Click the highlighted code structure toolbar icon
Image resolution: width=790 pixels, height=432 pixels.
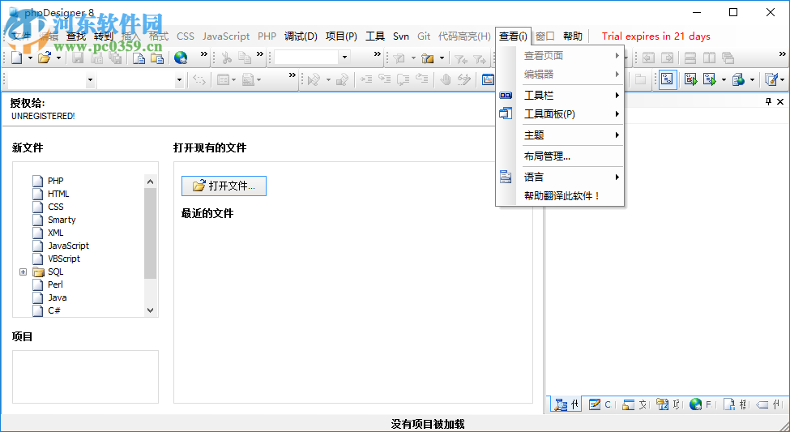click(x=668, y=79)
